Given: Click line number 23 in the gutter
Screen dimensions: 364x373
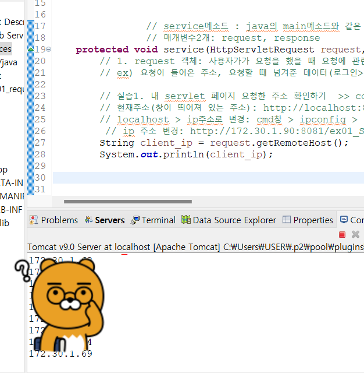Looking at the screenshot, I should pyautogui.click(x=40, y=96).
